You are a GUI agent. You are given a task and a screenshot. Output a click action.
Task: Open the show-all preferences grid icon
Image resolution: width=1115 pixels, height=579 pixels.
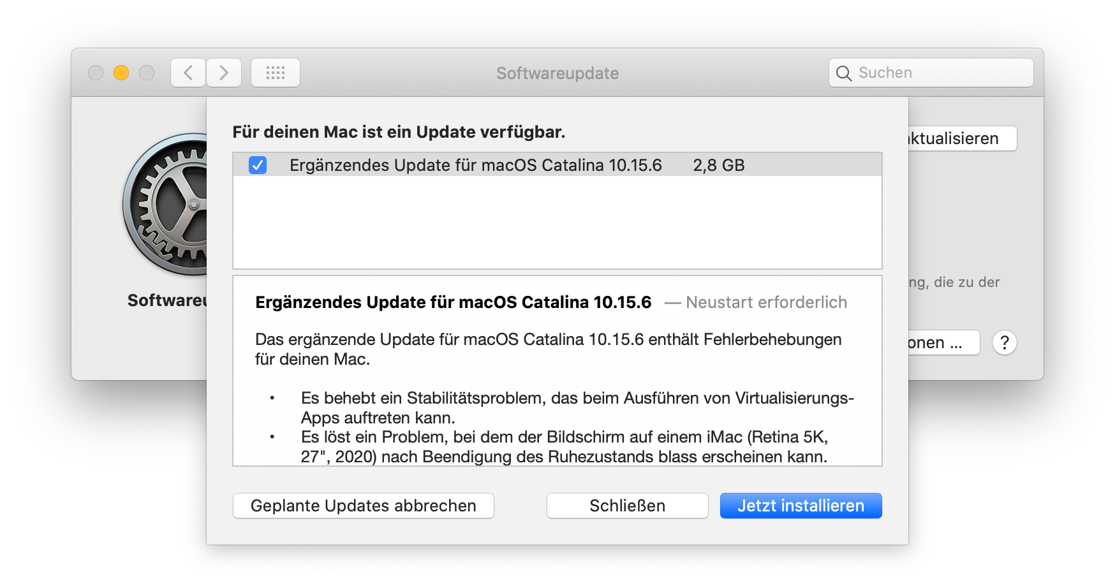point(276,73)
